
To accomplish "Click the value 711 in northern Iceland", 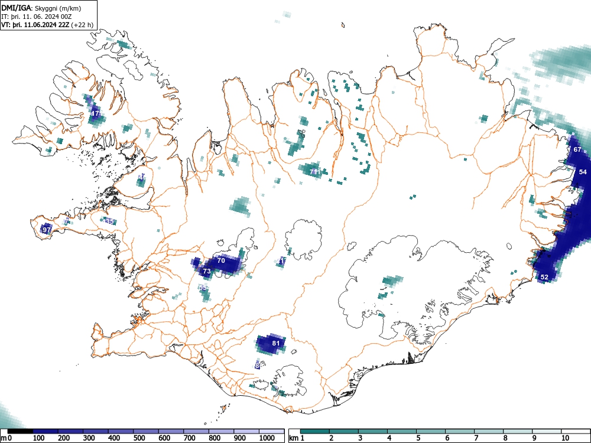I will 315,172.
